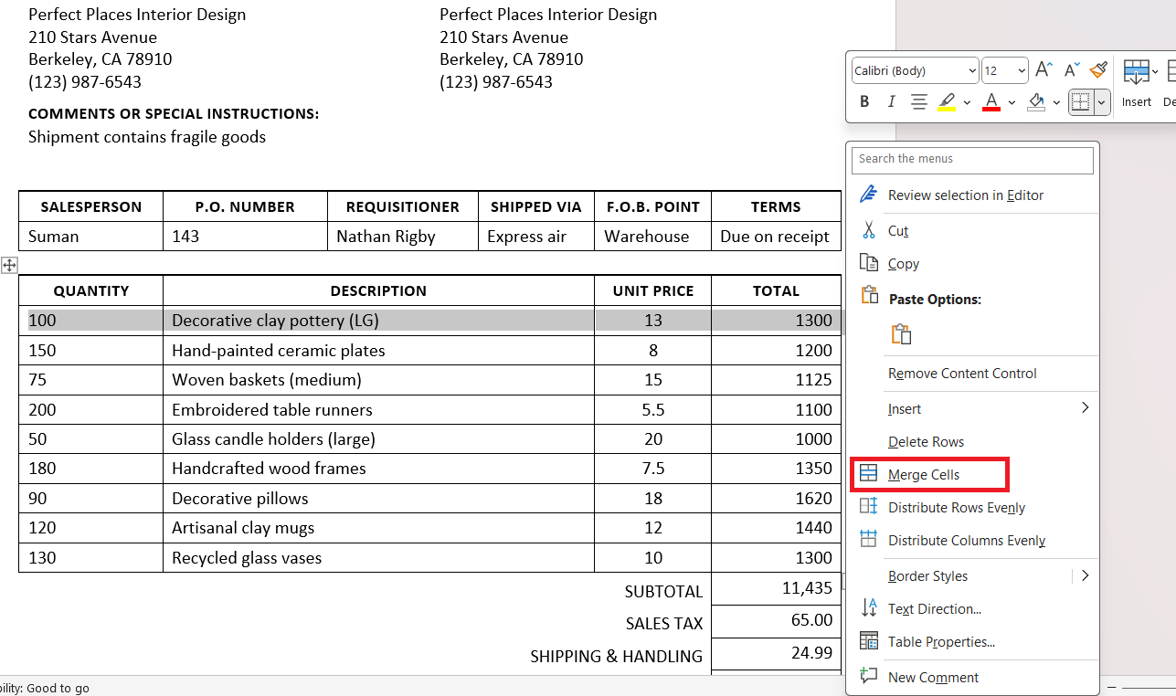Click the Increase Font Size icon
The height and width of the screenshot is (696, 1176).
(1044, 70)
